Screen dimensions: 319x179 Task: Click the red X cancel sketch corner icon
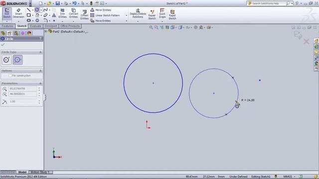click(x=307, y=42)
